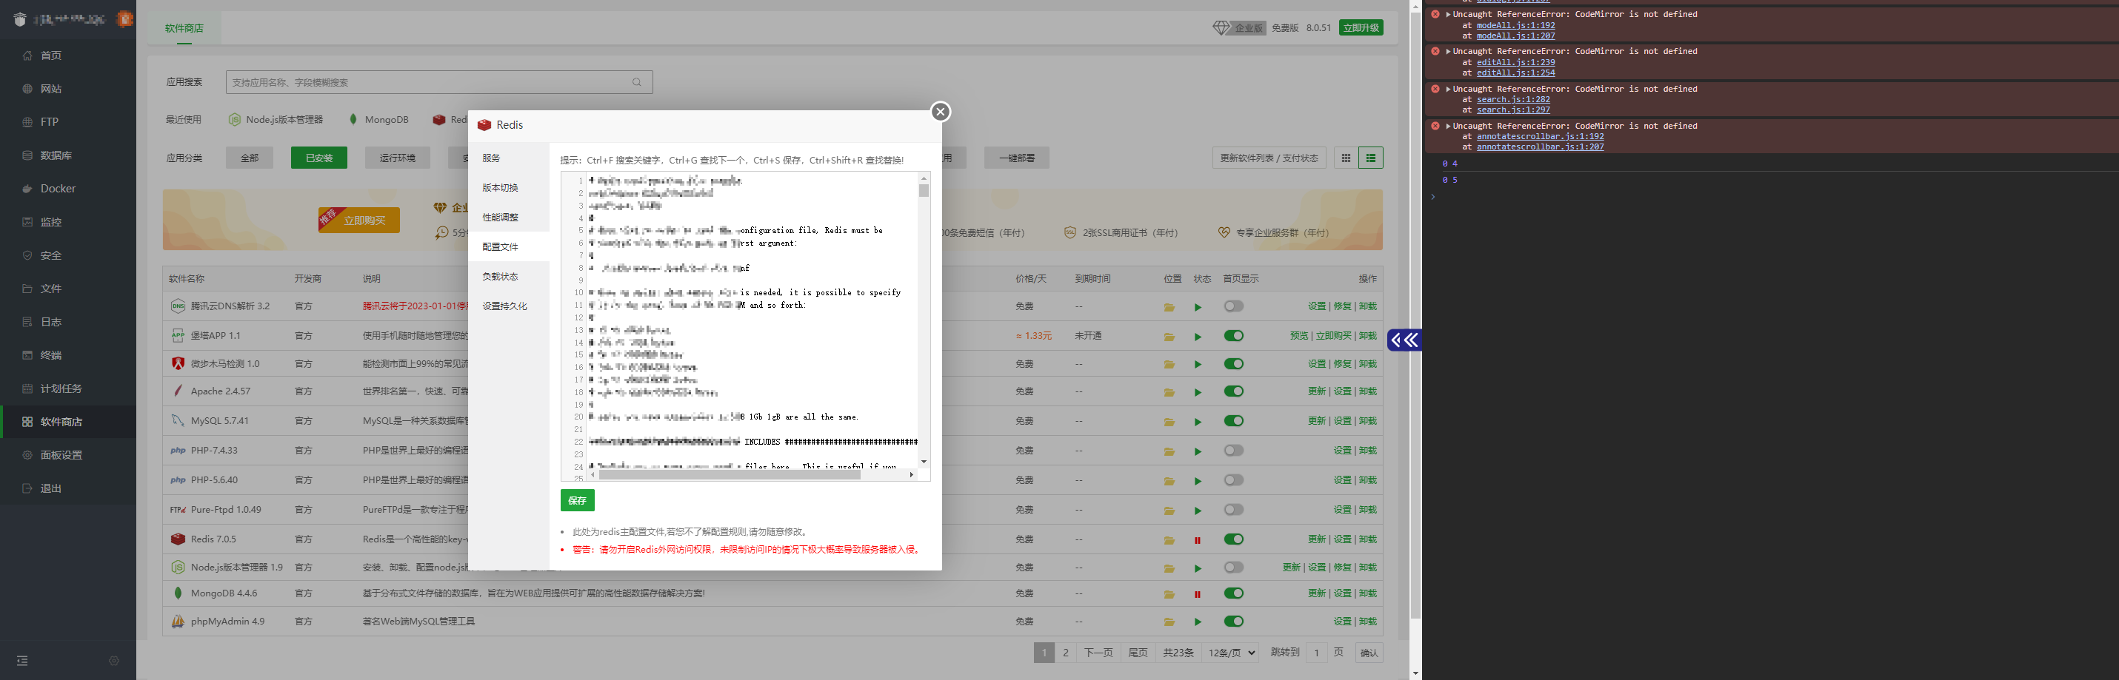
Task: Toggle homepage display for 腾讯云DNS解析
Action: tap(1233, 306)
